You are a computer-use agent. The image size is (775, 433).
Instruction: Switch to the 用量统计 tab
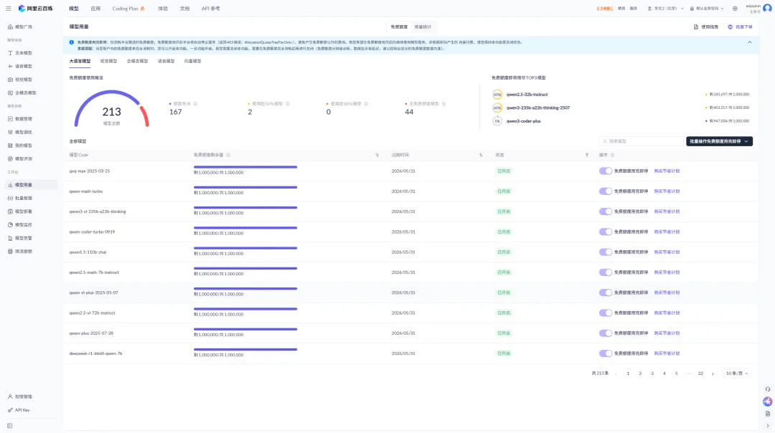pyautogui.click(x=423, y=27)
